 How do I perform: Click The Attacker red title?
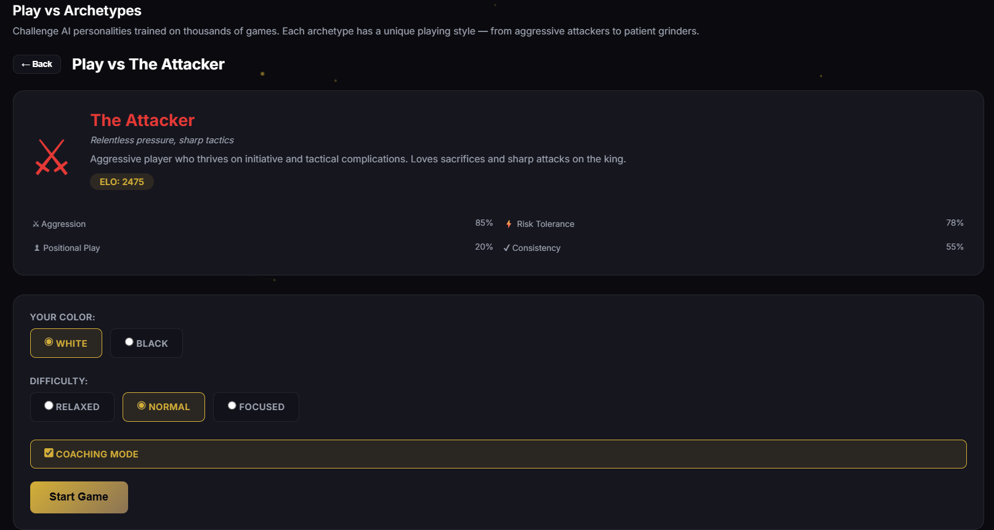click(x=142, y=121)
